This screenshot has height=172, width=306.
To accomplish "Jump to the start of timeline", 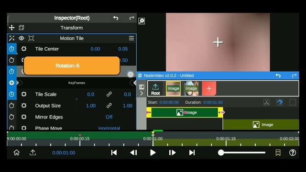I will click(x=114, y=153).
